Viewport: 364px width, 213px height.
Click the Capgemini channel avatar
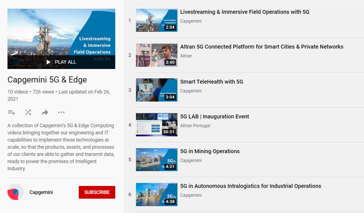pos(16,192)
